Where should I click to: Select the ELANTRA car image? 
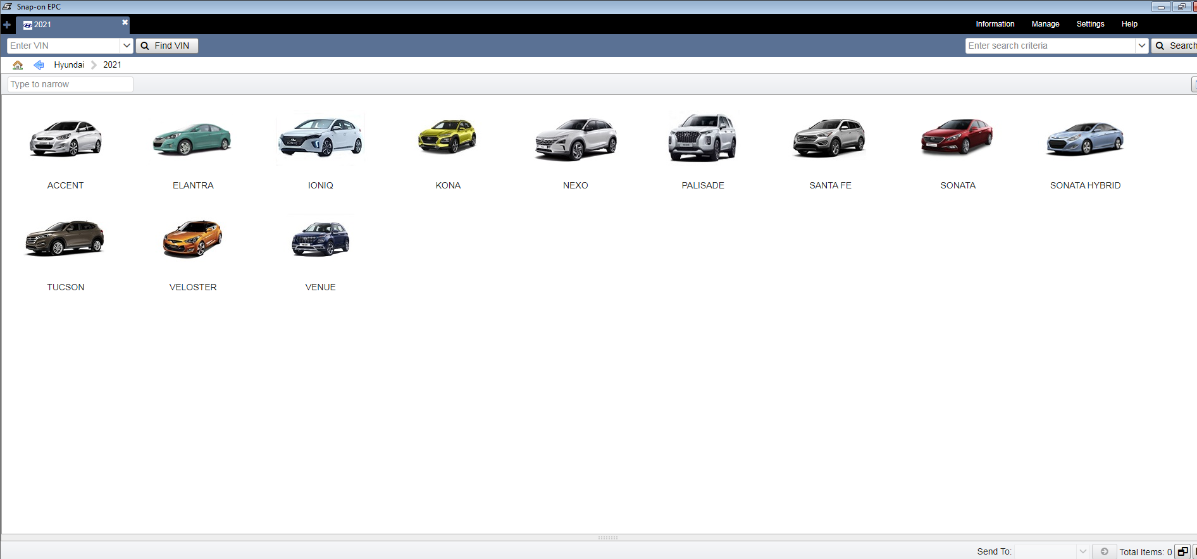click(192, 138)
